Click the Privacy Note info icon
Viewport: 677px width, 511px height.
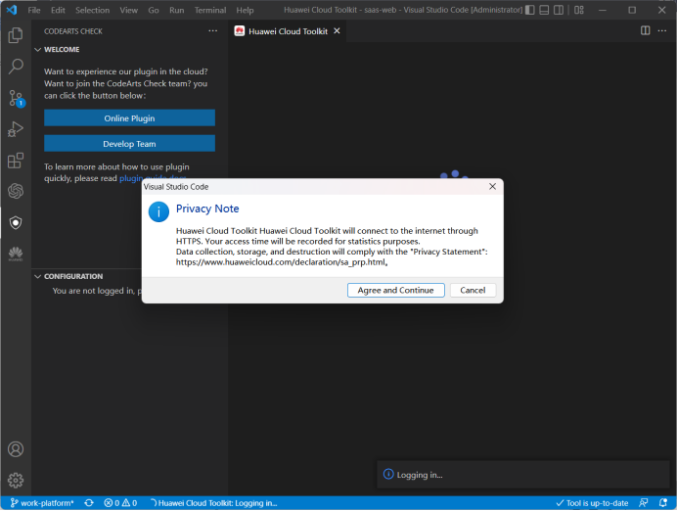(158, 211)
